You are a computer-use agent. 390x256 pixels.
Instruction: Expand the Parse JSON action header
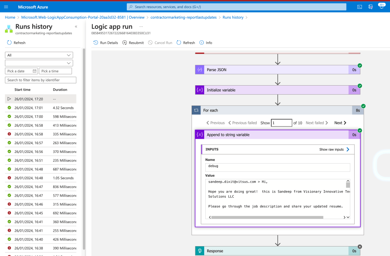278,70
